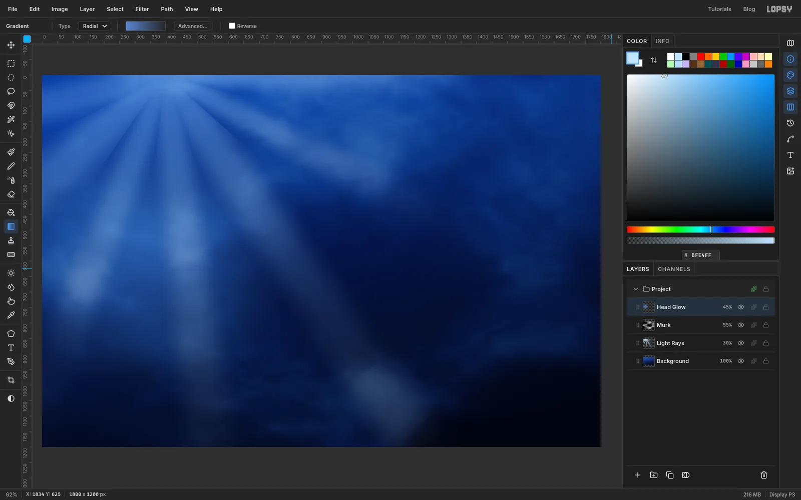The image size is (801, 500).
Task: Enable the Reverse gradient checkbox
Action: (x=232, y=26)
